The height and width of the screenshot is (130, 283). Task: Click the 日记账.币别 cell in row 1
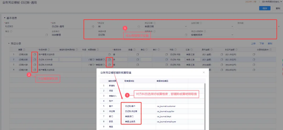tap(175, 54)
